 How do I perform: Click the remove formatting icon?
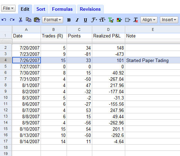tap(136, 20)
